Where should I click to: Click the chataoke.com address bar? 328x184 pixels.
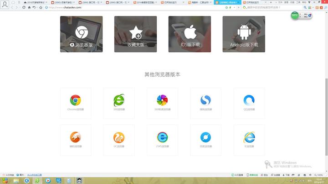134,8
